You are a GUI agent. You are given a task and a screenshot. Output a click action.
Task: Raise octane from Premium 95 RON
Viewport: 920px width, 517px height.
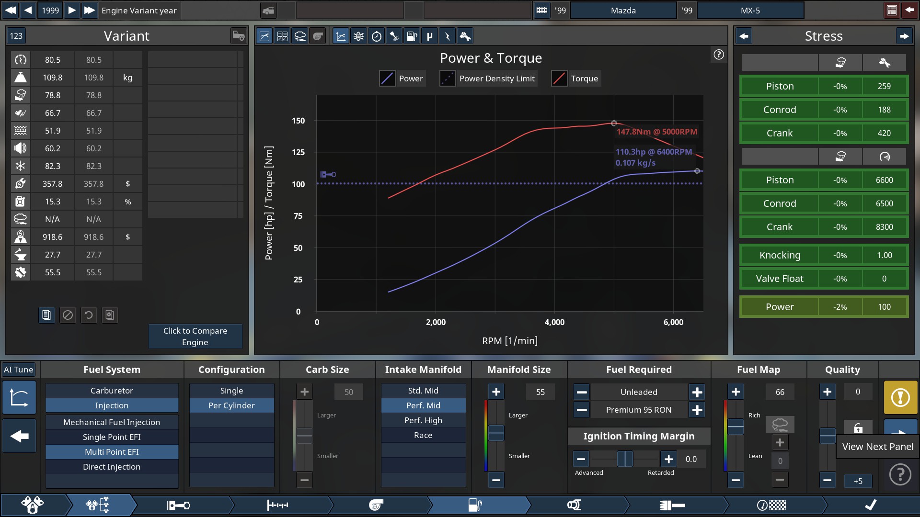(697, 410)
